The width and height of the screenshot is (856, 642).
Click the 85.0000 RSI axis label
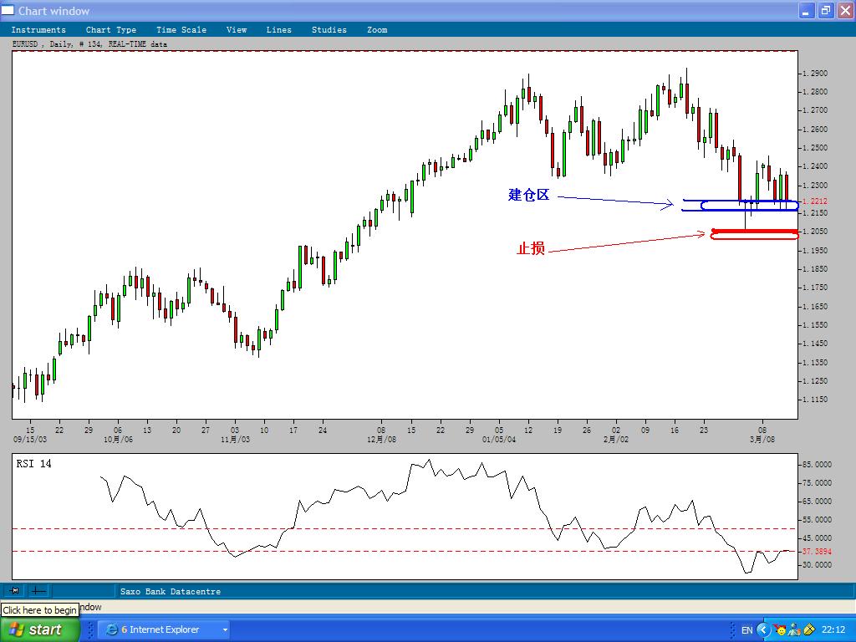(x=818, y=465)
